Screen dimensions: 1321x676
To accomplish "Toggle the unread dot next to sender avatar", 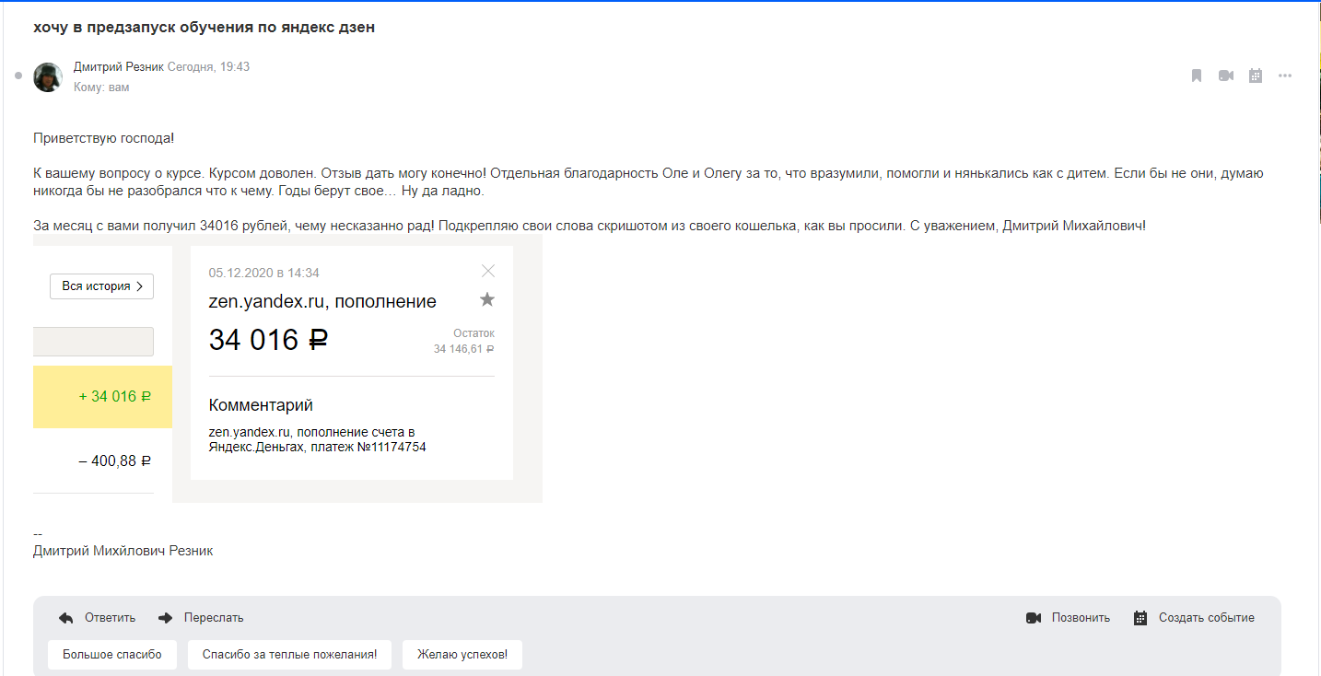I will (x=18, y=76).
